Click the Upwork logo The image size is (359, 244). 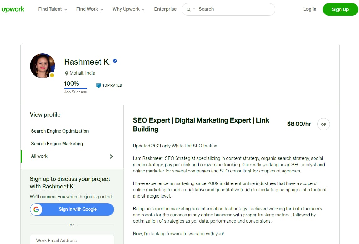(13, 9)
